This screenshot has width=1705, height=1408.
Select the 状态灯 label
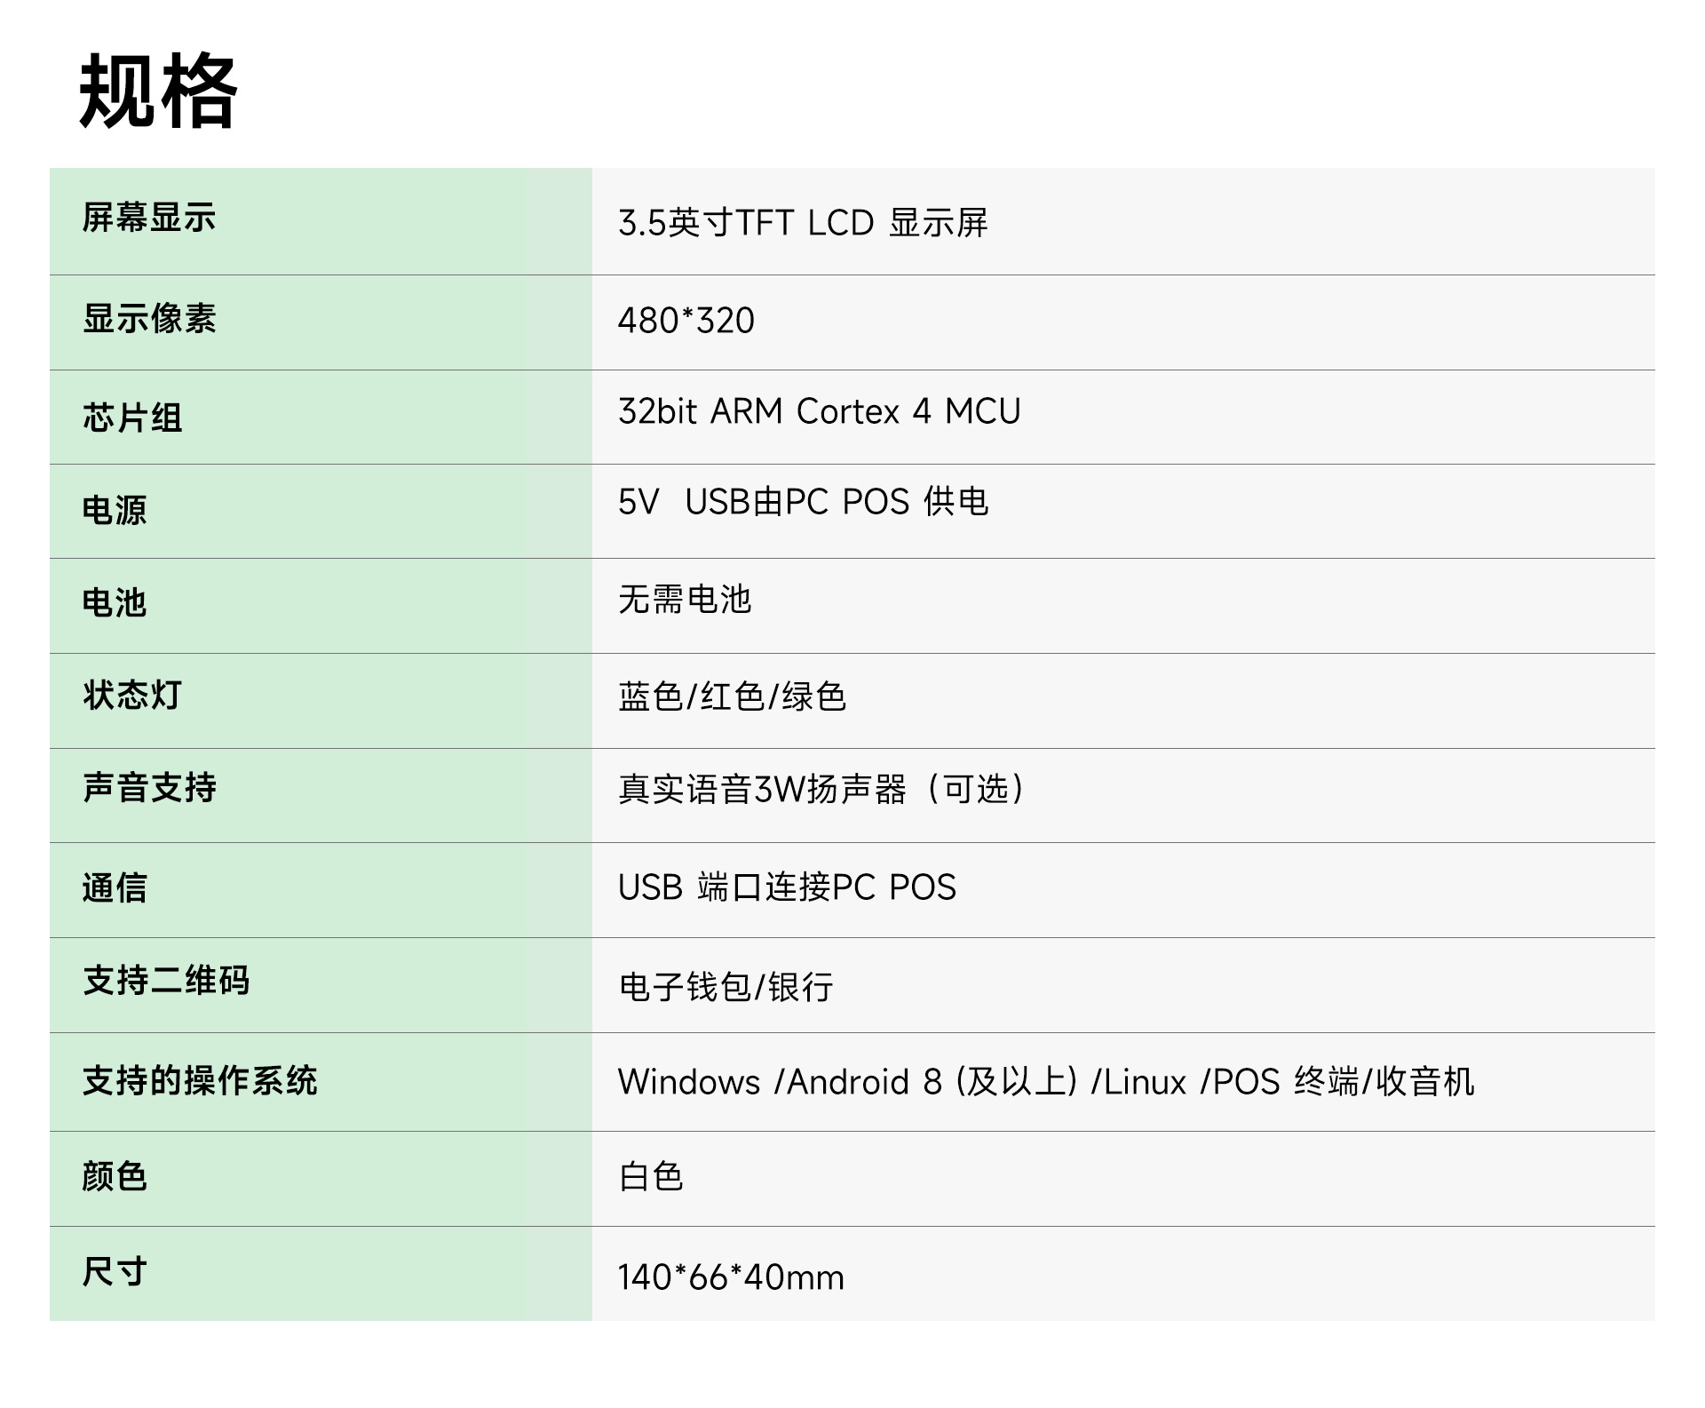[x=132, y=695]
